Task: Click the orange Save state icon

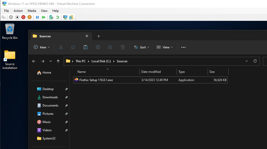Action: point(29,17)
